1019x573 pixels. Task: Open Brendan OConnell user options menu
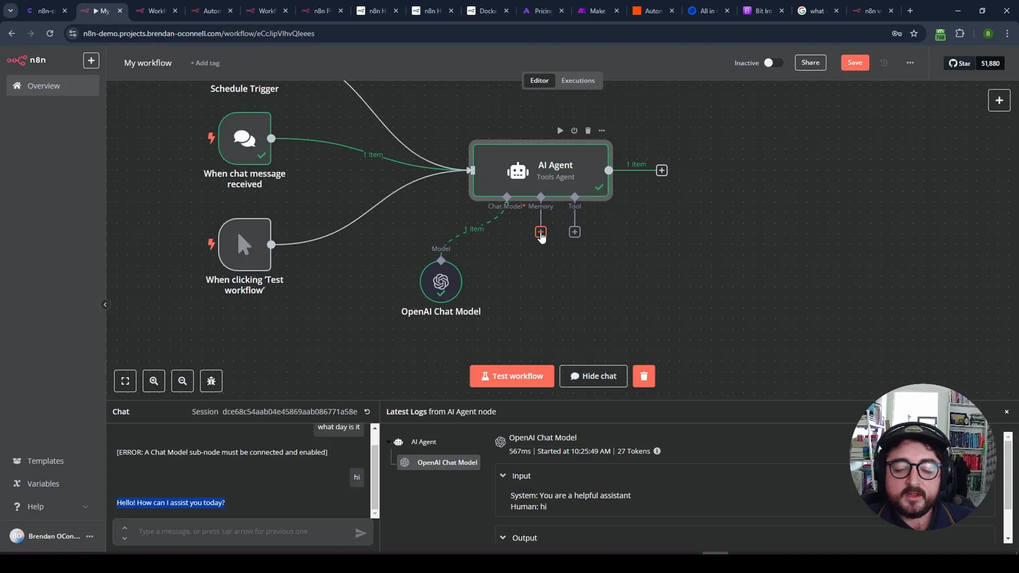click(90, 536)
